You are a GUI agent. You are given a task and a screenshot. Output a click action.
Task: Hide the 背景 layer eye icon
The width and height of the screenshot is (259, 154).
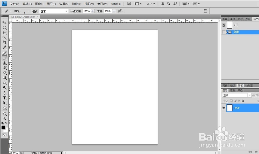pos(224,108)
